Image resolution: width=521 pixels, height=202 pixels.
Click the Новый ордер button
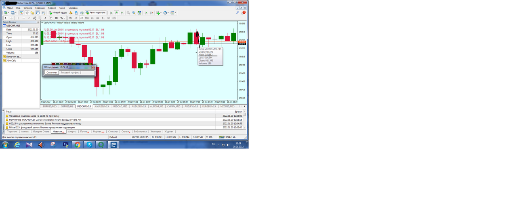(x=58, y=12)
